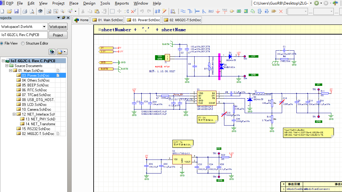Select 06. RTC.SchDoc in project tree
Viewport: 342px width, 192px height.
tap(34, 90)
